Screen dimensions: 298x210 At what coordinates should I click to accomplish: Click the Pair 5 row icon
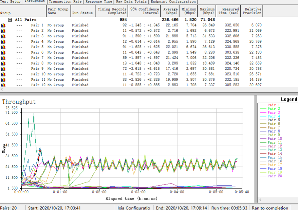[x=3, y=47]
